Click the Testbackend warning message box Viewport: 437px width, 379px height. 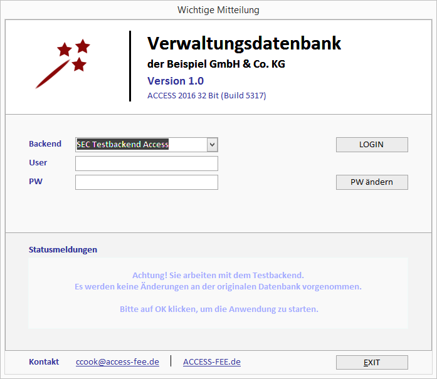[218, 293]
